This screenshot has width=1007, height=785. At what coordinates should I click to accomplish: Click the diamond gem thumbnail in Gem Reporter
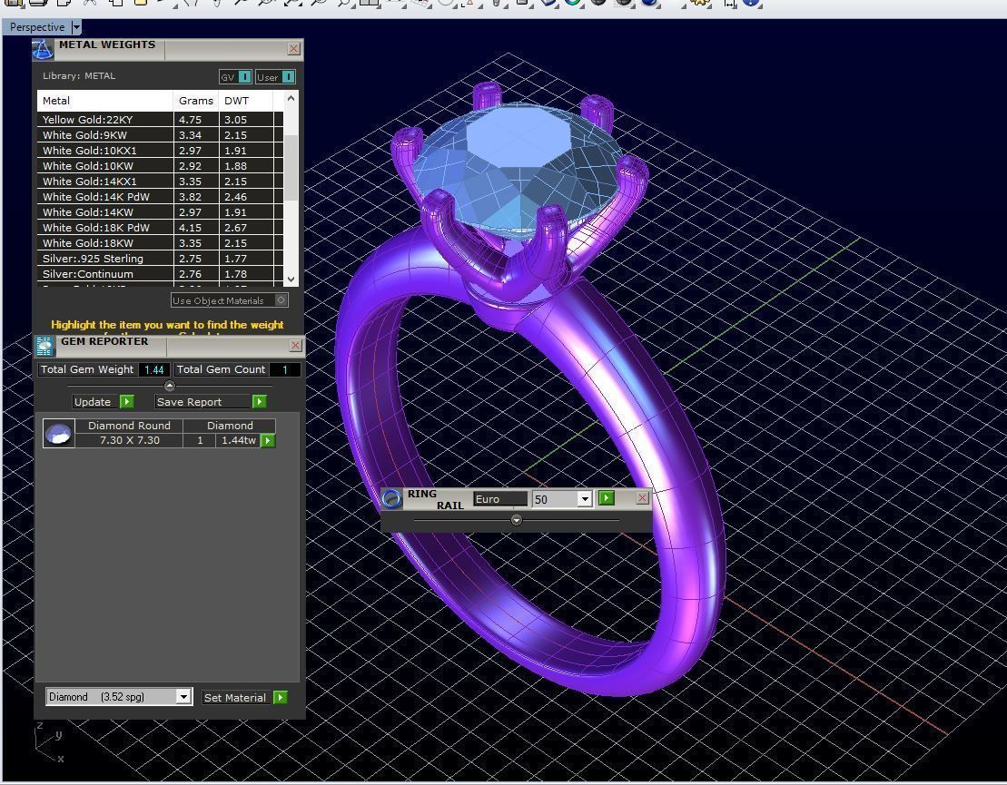58,433
